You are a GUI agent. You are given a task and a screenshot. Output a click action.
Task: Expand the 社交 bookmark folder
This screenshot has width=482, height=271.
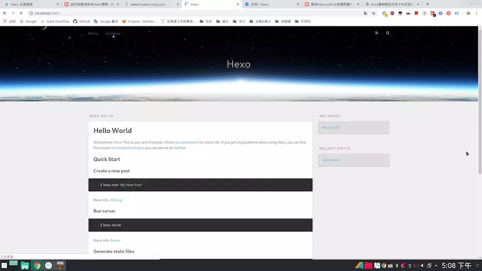click(x=206, y=22)
